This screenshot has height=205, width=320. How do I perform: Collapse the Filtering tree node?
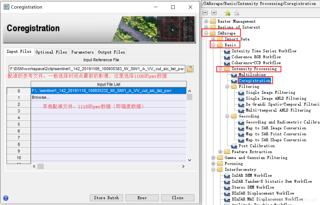point(227,87)
